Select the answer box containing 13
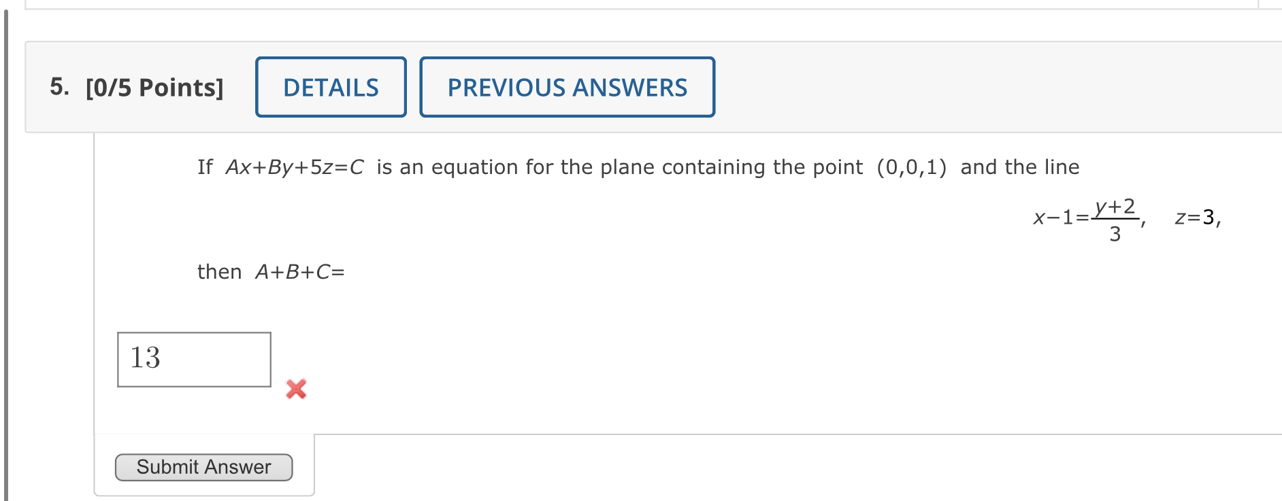1282x501 pixels. click(193, 359)
